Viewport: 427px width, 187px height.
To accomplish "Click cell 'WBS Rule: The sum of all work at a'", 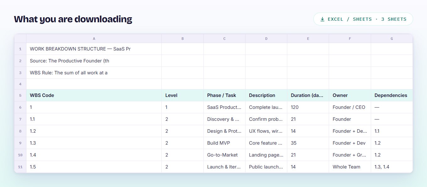I will 94,73.
